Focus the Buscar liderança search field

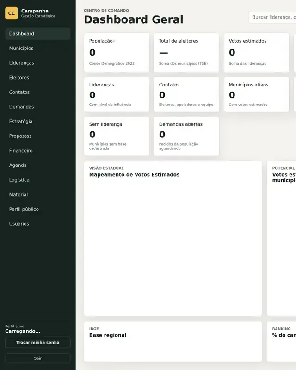(272, 17)
